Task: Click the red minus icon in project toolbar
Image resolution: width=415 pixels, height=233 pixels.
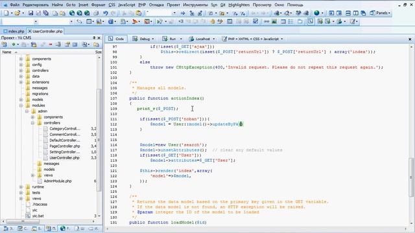Action: [51, 45]
